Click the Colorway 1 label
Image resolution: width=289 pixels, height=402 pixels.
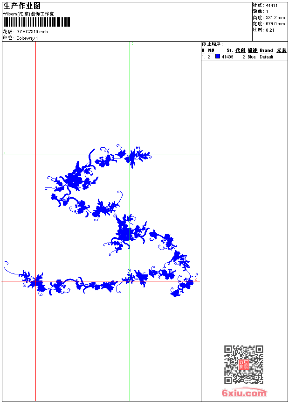tap(27, 38)
